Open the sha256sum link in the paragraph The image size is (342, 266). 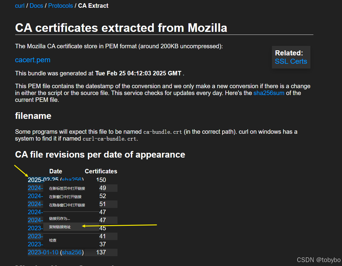point(269,93)
